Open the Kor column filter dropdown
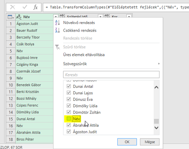 pyautogui.click(x=129, y=17)
